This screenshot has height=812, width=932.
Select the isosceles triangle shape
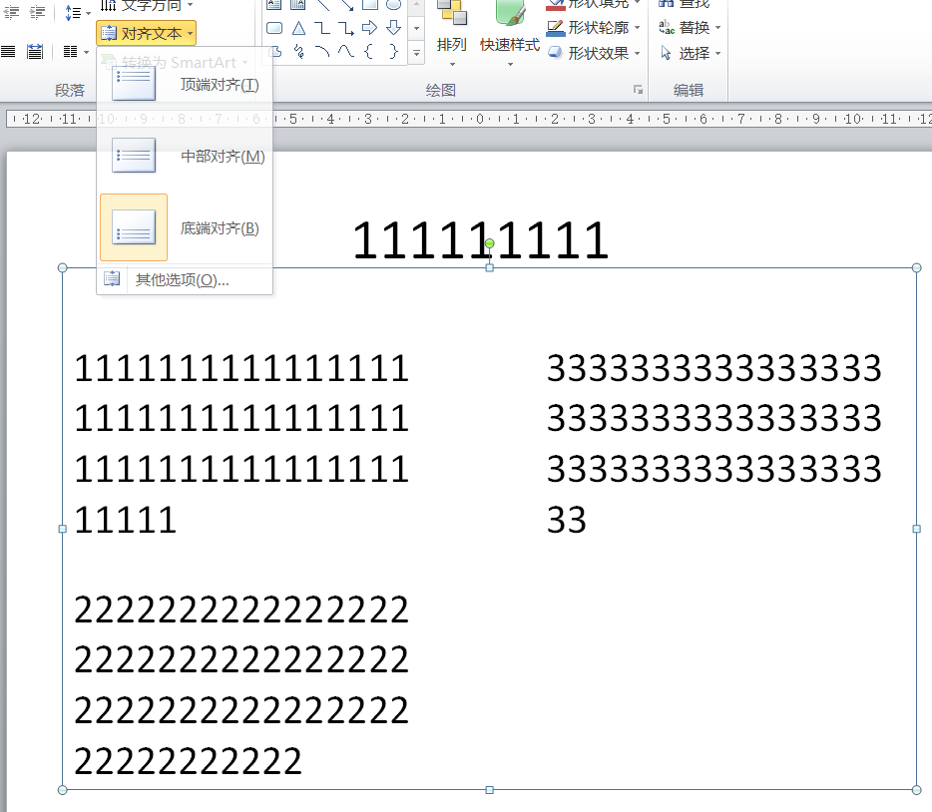297,27
